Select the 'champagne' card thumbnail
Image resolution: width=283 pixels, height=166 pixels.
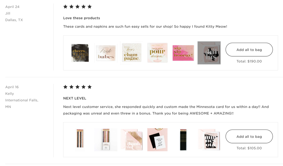tap(132, 53)
